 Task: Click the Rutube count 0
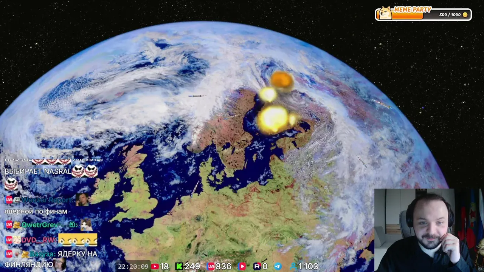click(265, 266)
